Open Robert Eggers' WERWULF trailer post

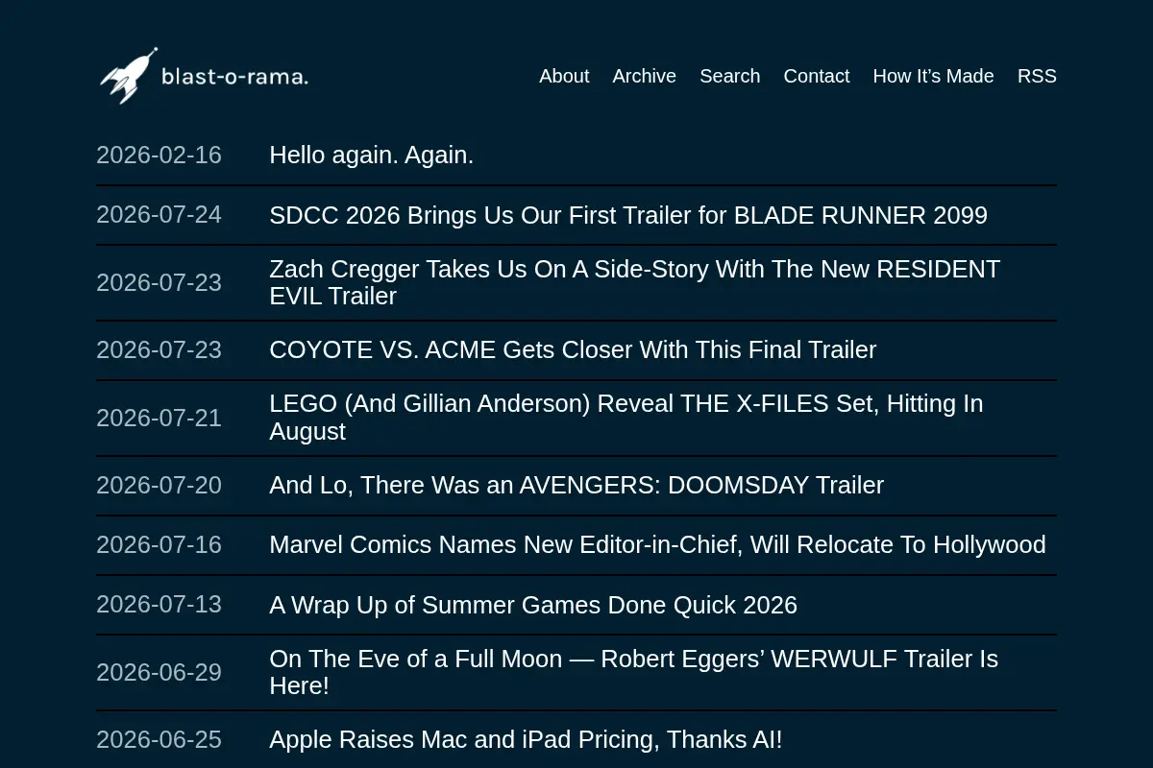[x=634, y=672]
